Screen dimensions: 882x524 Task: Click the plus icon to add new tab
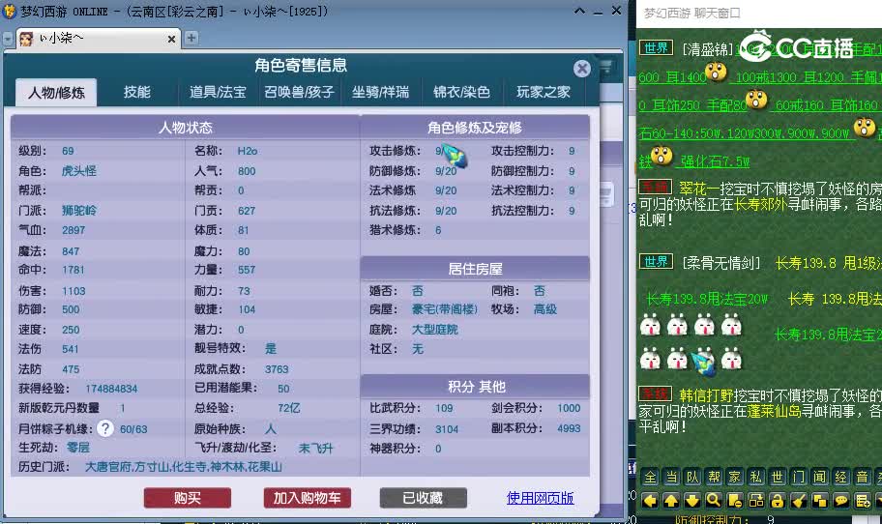click(191, 38)
